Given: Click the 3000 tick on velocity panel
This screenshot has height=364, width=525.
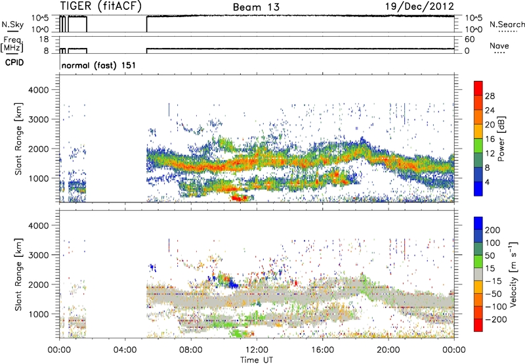Looking at the screenshot, I should pos(39,255).
